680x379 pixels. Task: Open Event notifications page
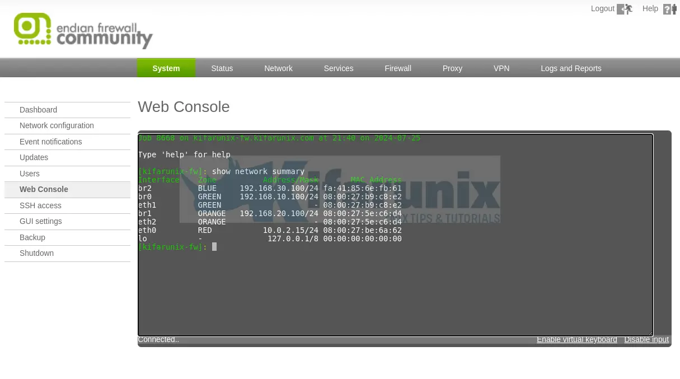pyautogui.click(x=67, y=142)
